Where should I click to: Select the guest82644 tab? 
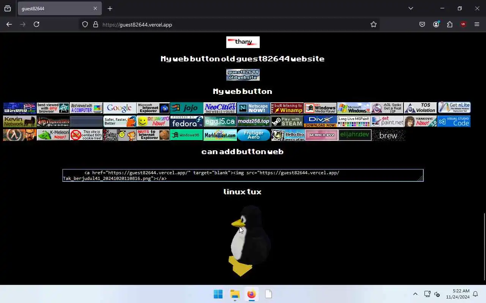tap(60, 8)
